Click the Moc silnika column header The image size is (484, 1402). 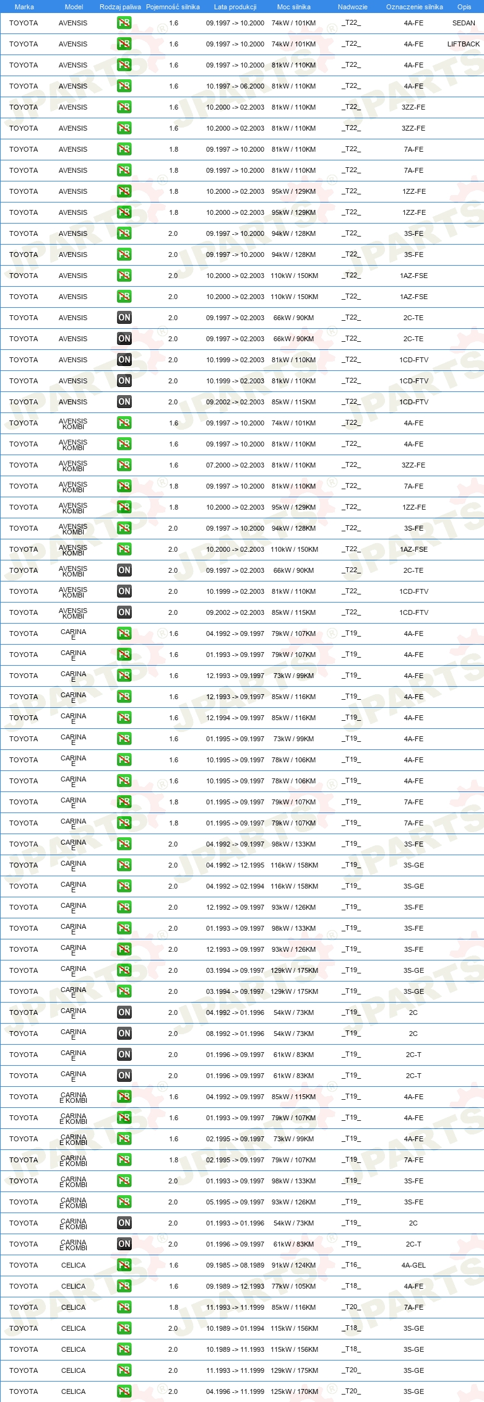pyautogui.click(x=294, y=7)
